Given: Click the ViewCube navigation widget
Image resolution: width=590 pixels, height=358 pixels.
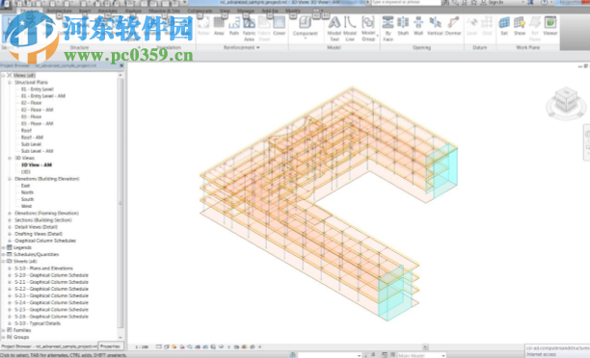Looking at the screenshot, I should pyautogui.click(x=566, y=103).
